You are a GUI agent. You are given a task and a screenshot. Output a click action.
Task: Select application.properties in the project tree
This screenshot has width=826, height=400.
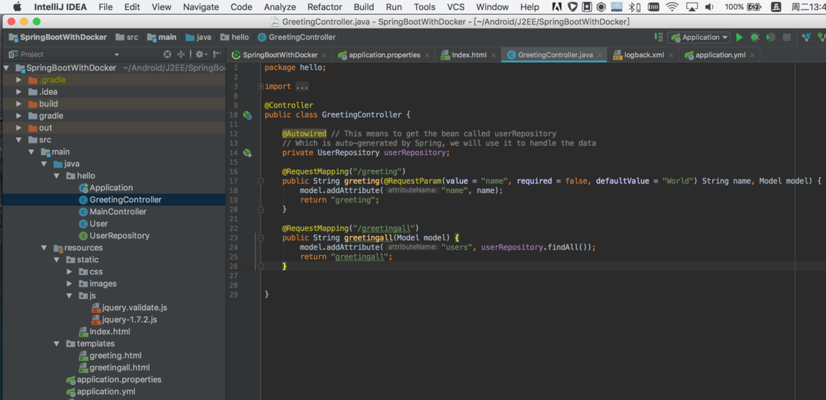119,379
